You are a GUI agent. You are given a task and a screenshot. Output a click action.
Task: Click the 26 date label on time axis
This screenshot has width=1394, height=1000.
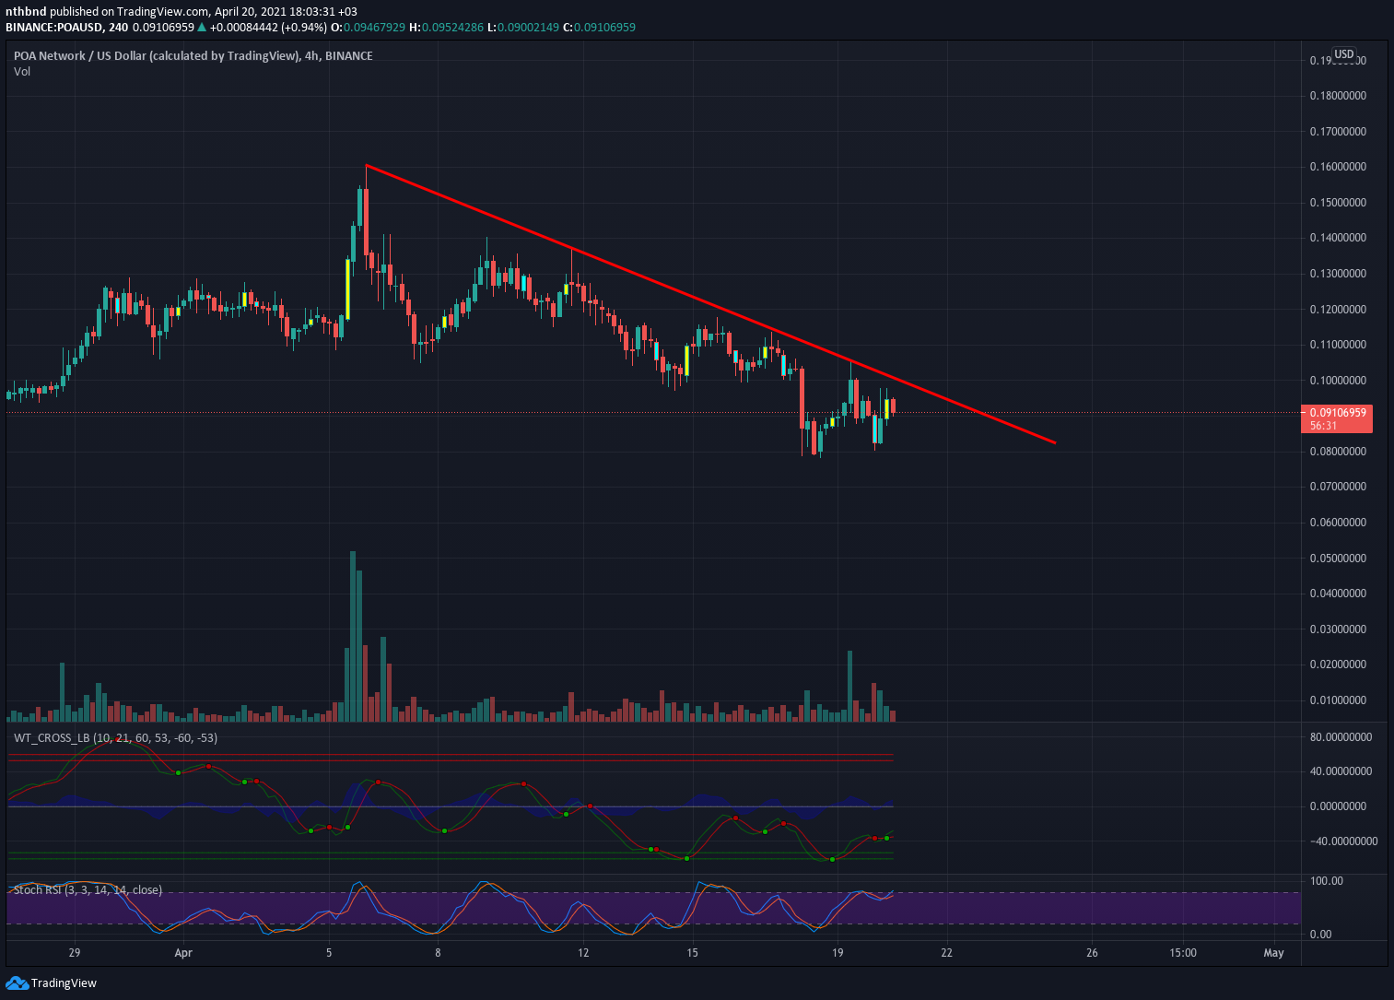[1092, 953]
